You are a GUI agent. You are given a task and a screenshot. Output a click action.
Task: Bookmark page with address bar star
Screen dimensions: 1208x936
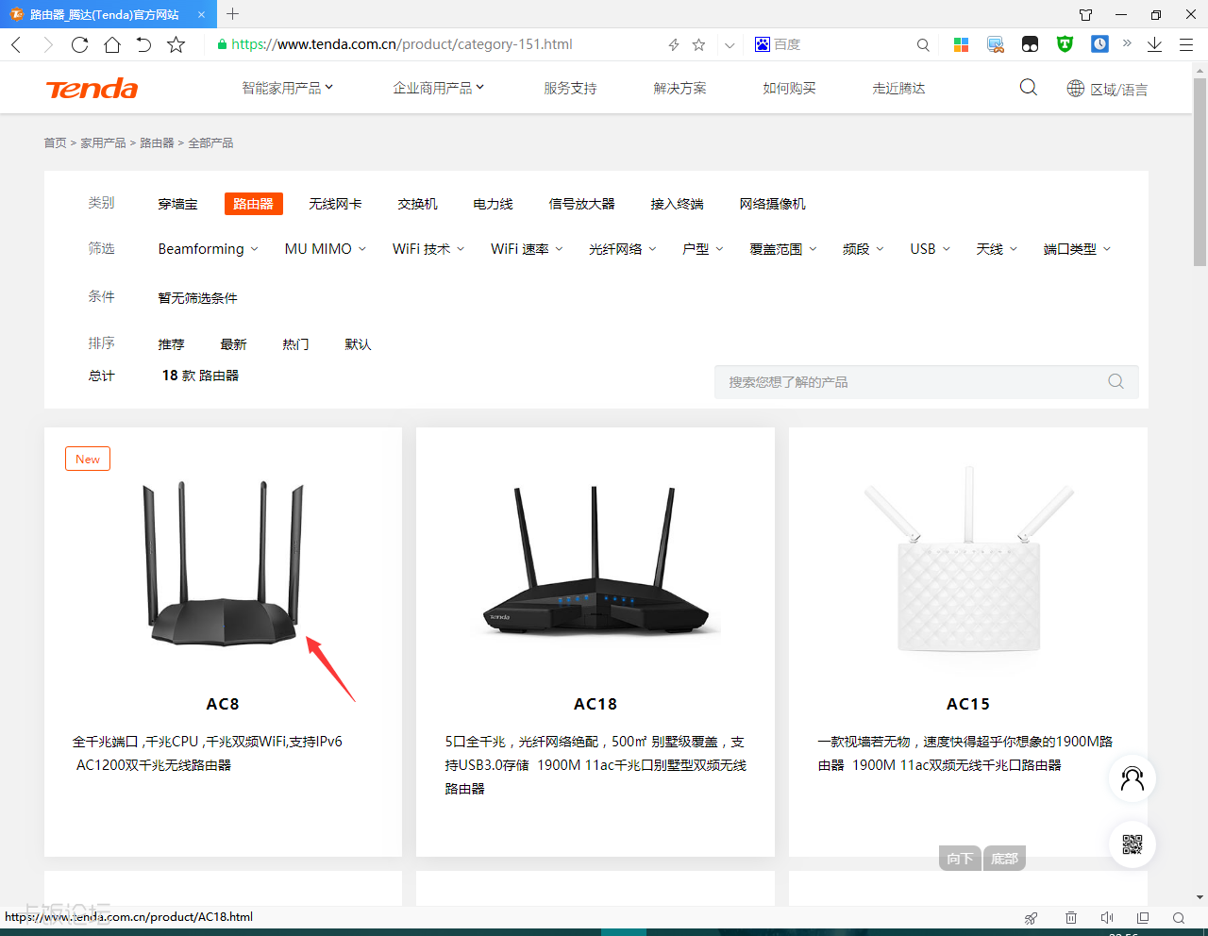[699, 44]
